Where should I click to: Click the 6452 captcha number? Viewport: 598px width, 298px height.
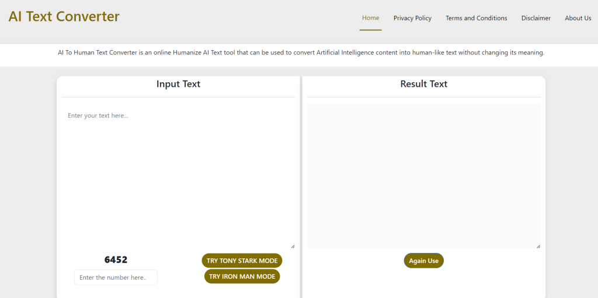(x=116, y=260)
